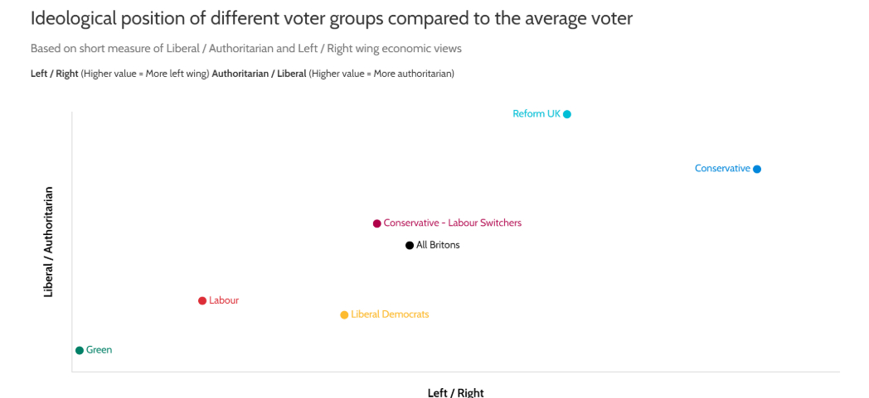Click the Reform UK cyan data point
This screenshot has height=398, width=869.
[x=567, y=114]
